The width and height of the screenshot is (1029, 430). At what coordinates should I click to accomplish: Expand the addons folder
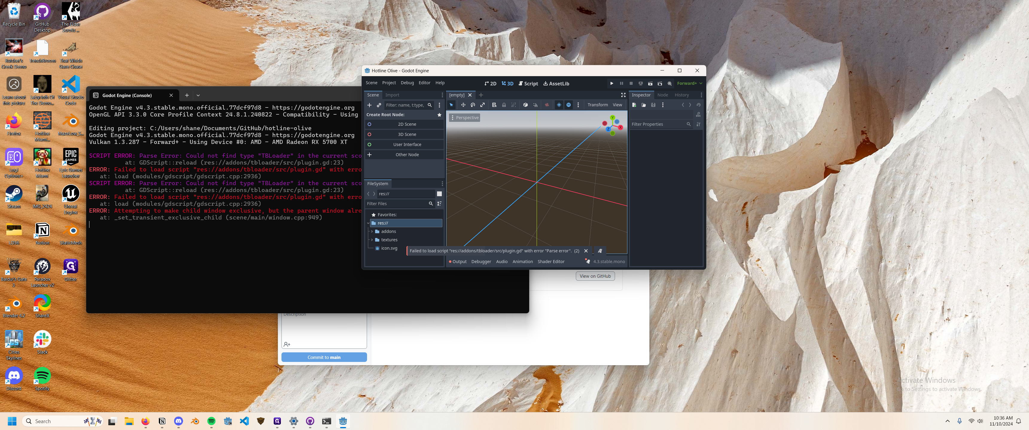click(x=372, y=232)
